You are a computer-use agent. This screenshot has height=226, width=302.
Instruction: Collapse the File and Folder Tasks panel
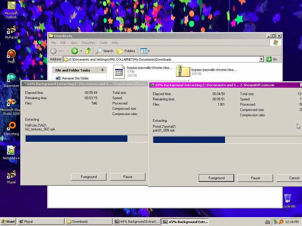pos(102,70)
